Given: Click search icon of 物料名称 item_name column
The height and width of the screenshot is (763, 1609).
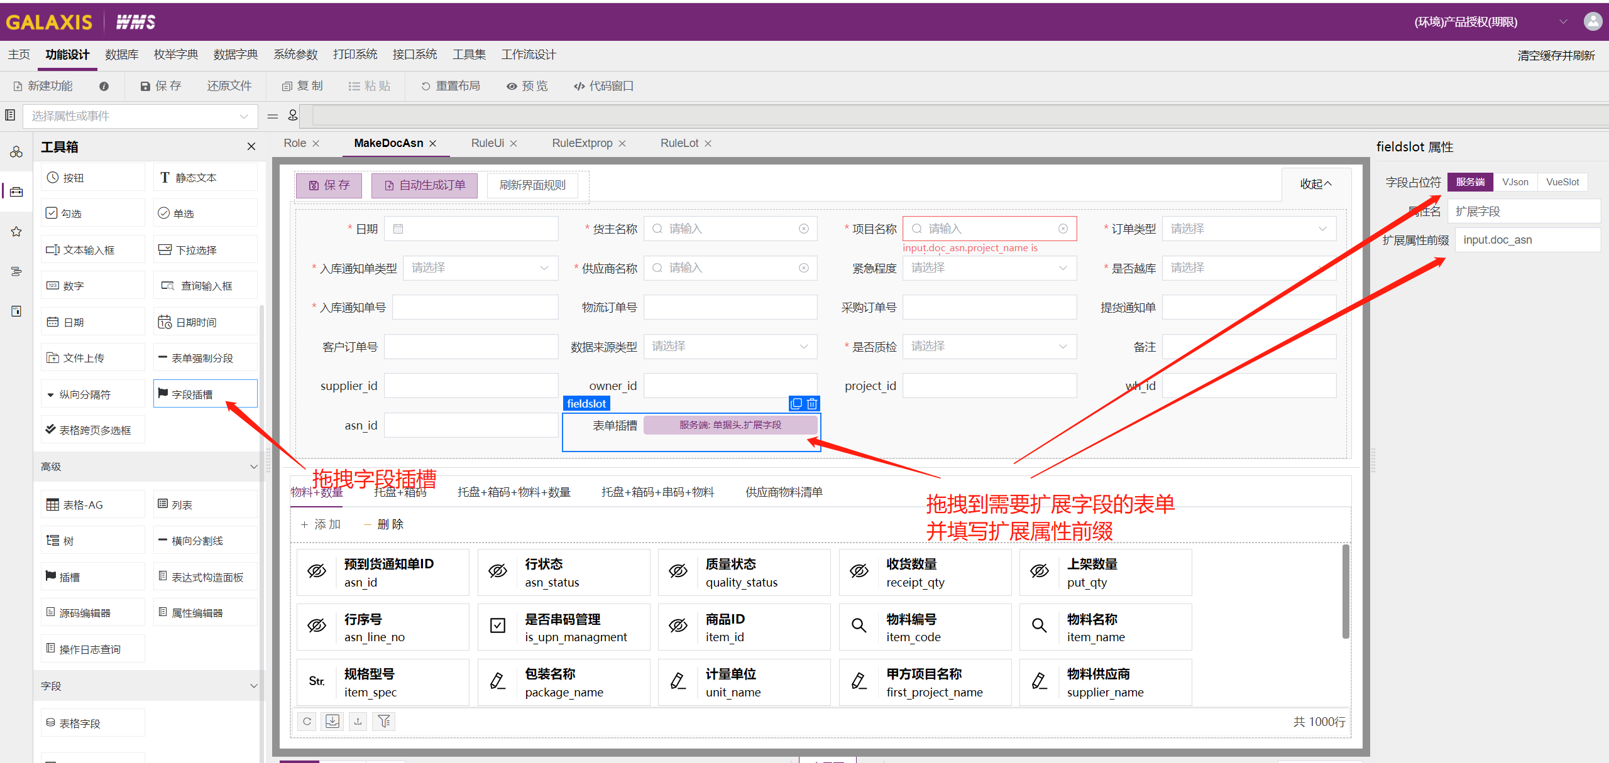Looking at the screenshot, I should 1040,625.
